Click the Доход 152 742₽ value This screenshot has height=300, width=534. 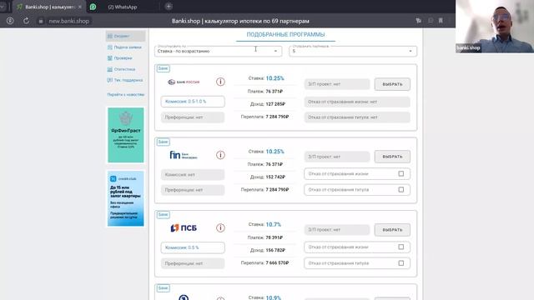[x=275, y=177]
